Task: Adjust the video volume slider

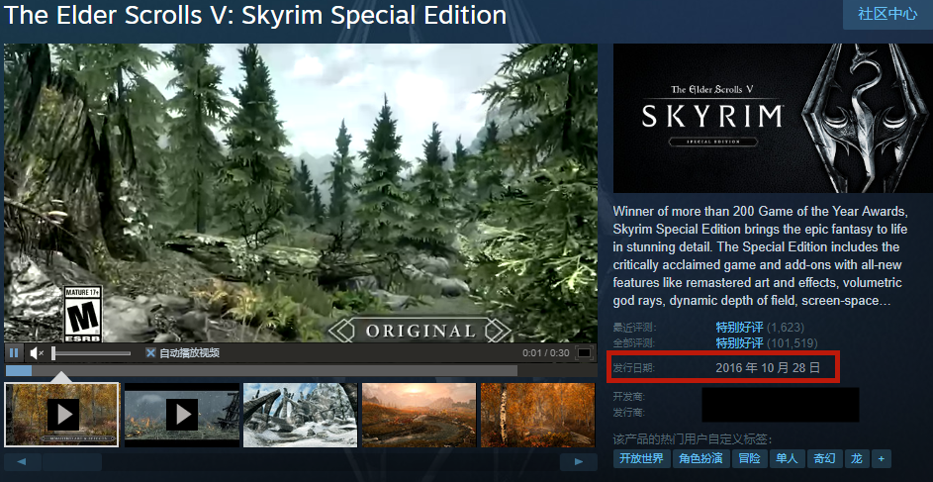Action: [91, 353]
